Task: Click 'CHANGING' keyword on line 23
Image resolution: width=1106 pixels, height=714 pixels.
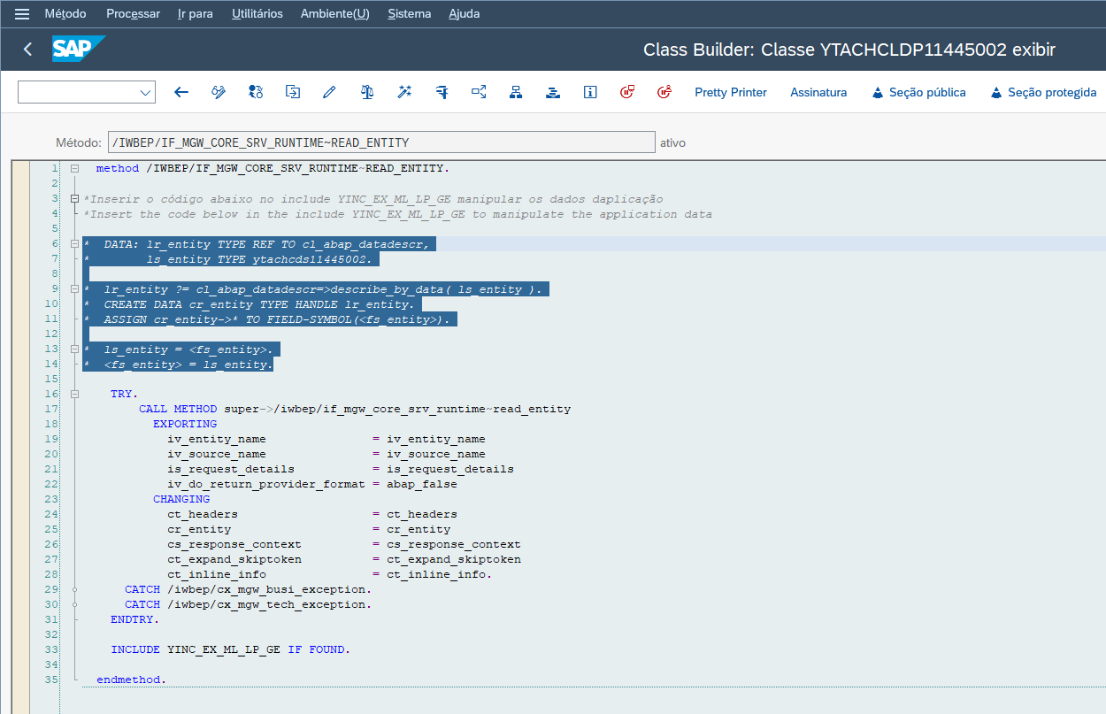Action: 181,499
